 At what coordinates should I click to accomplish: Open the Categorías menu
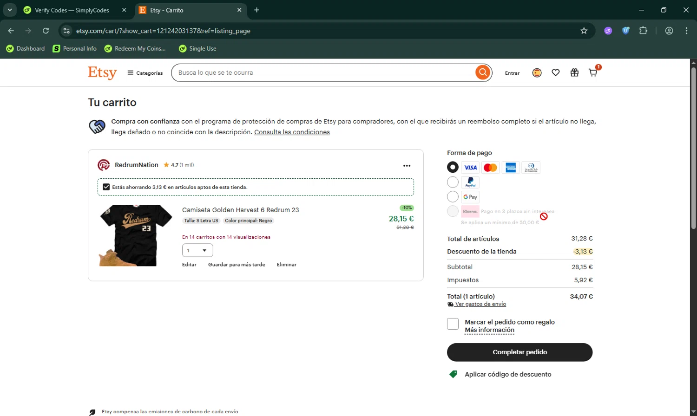(145, 73)
